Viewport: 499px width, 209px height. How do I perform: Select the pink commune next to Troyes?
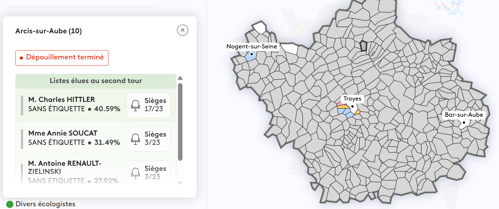340,103
